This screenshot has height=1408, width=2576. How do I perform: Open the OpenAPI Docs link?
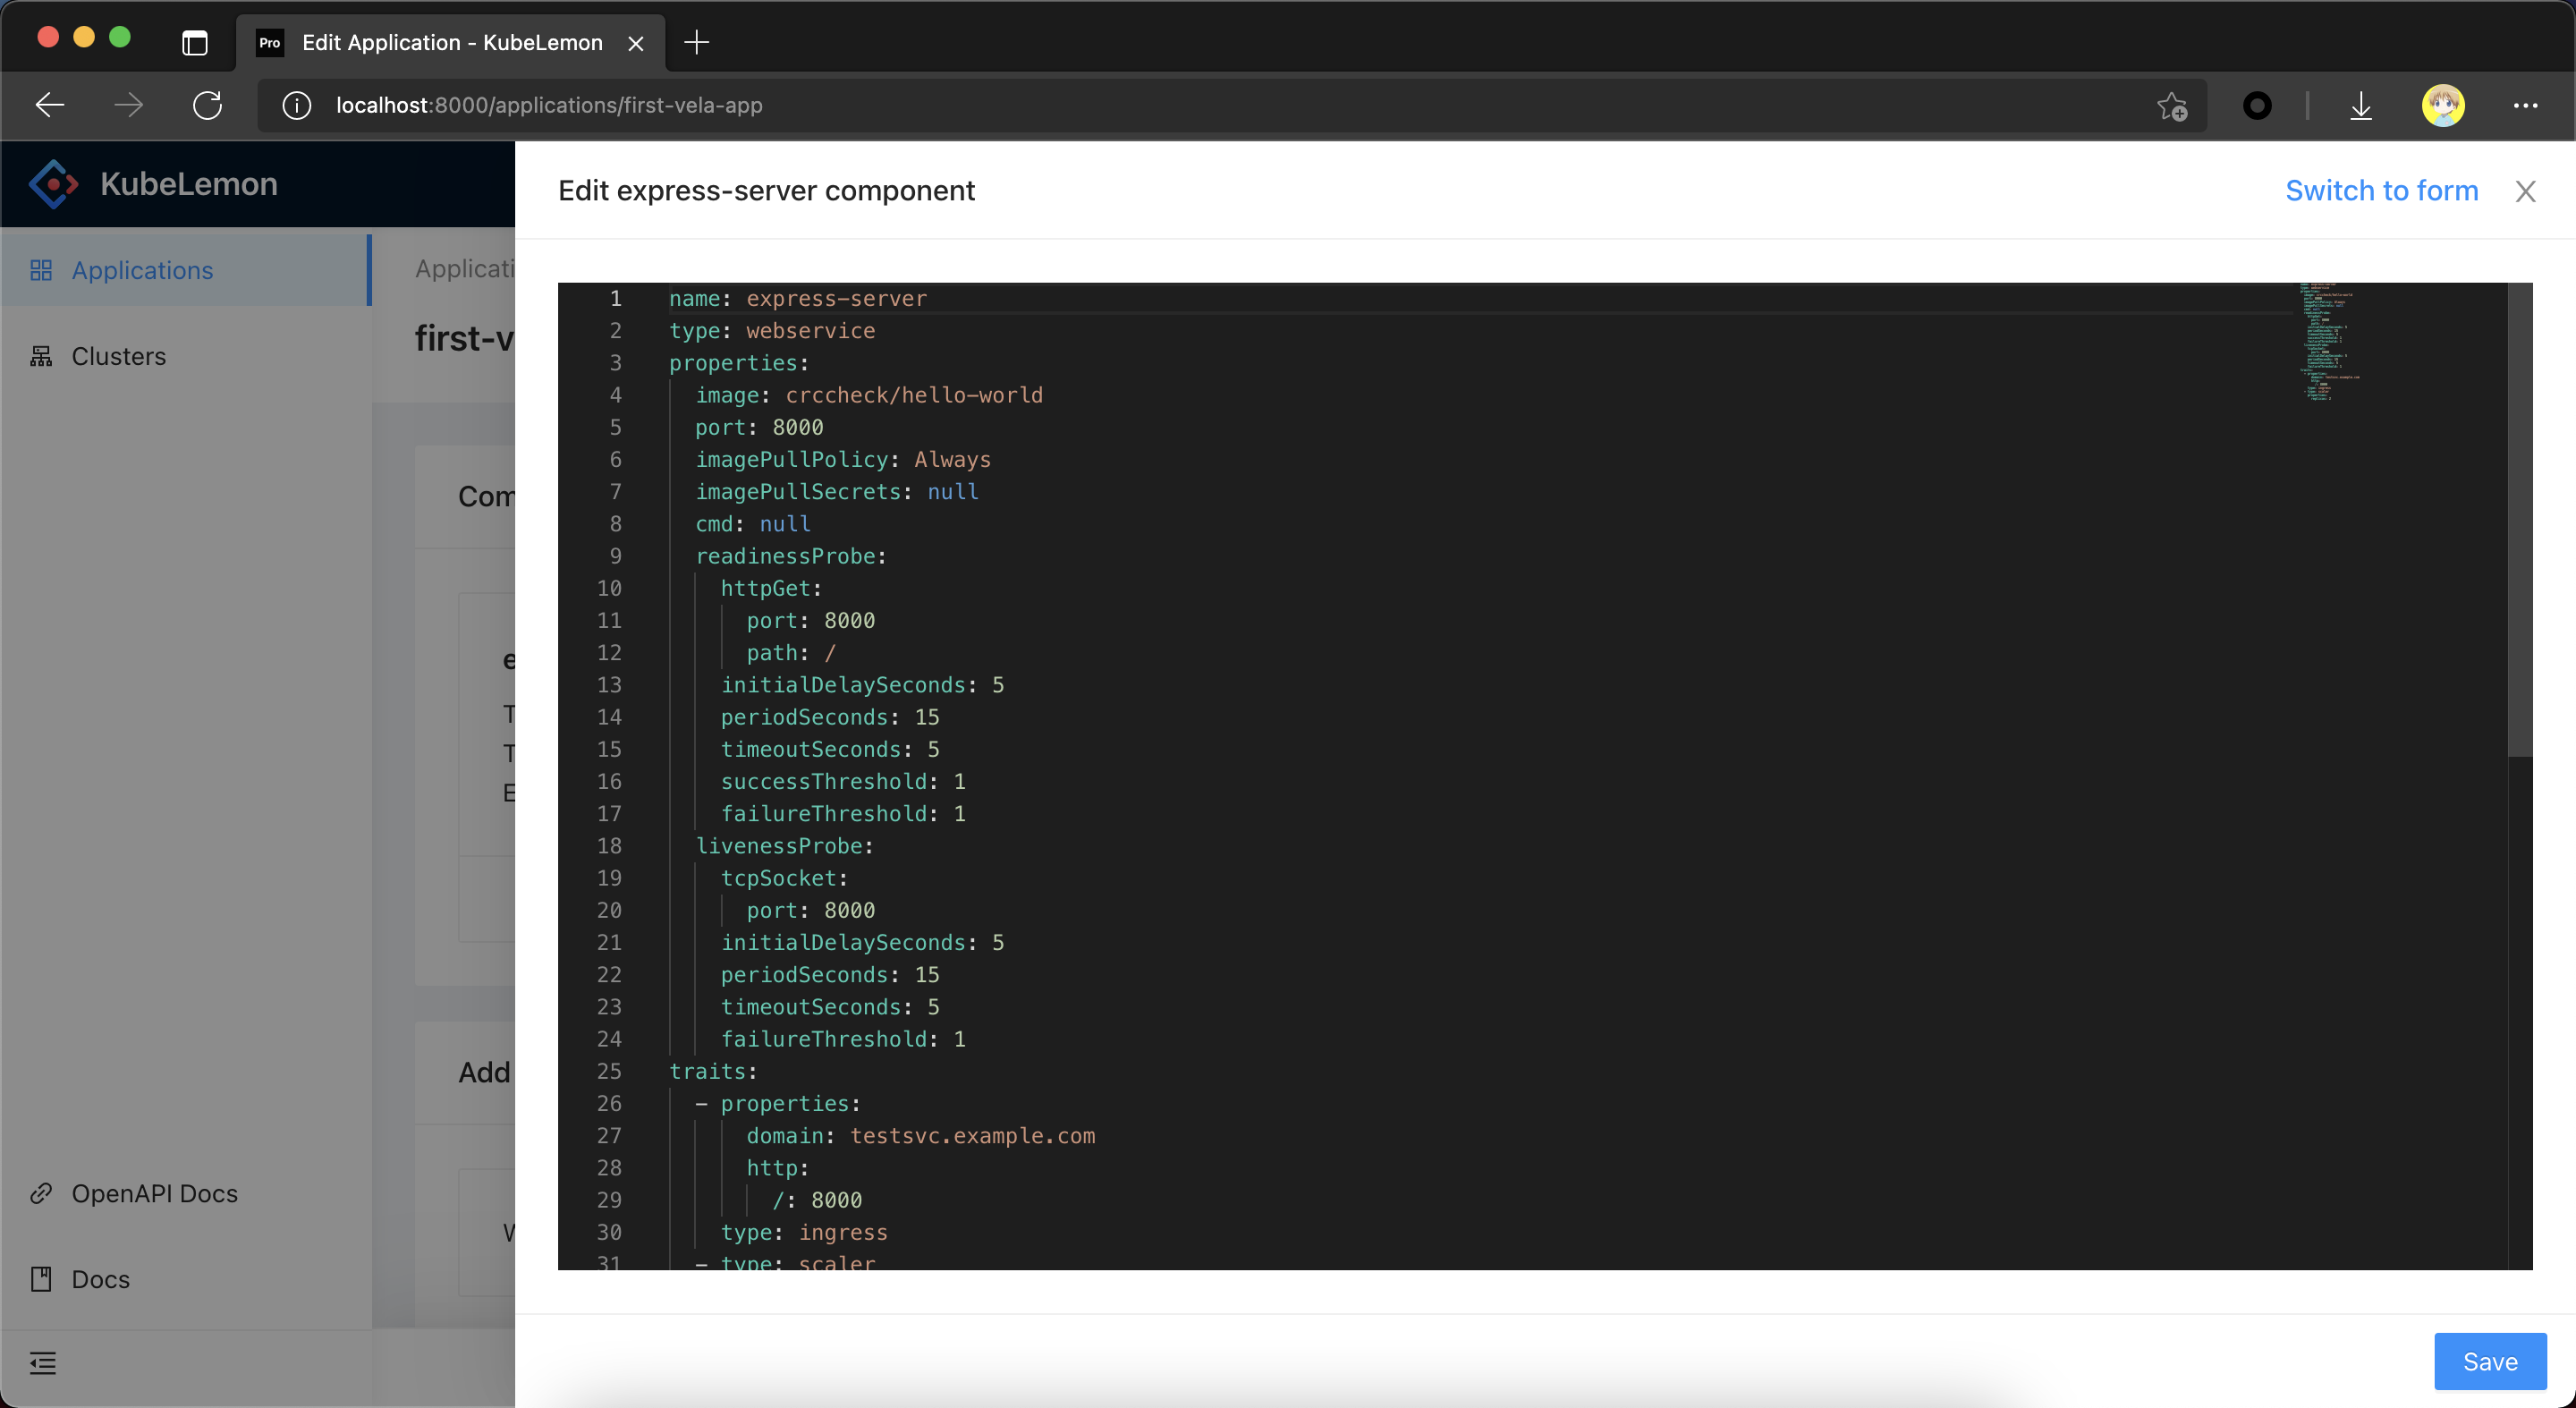click(154, 1193)
